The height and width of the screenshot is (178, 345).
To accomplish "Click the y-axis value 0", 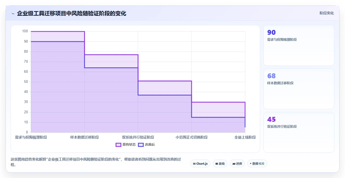I will click(x=27, y=132).
